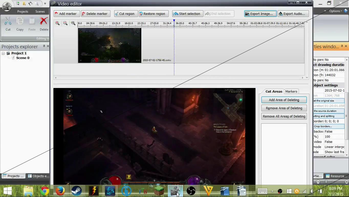
Task: Click the help icon beside Options
Action: (346, 11)
